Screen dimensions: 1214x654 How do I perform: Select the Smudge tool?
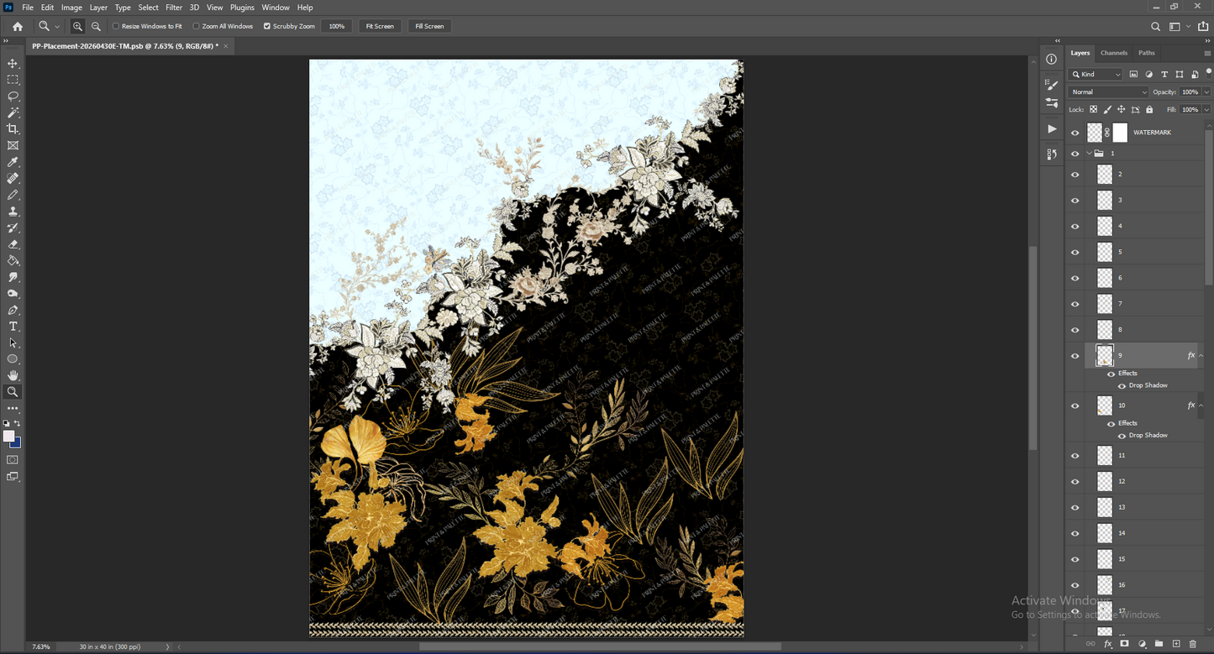[x=13, y=277]
